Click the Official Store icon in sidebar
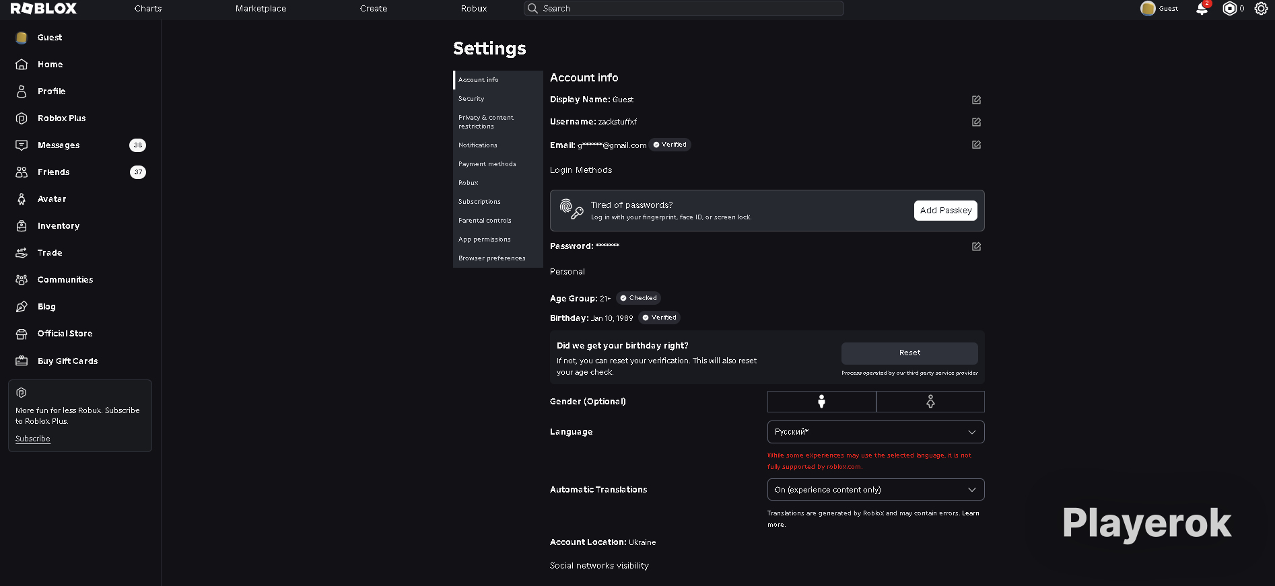The width and height of the screenshot is (1275, 586). click(x=22, y=334)
